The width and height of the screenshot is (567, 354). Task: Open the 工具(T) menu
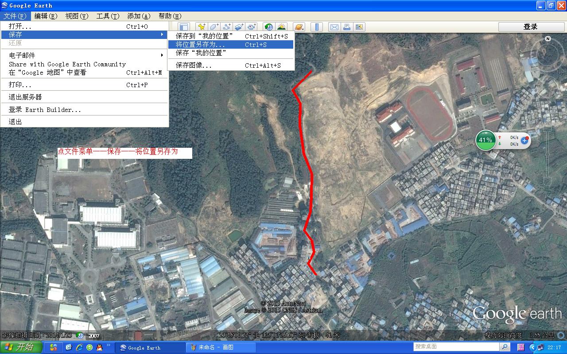108,16
